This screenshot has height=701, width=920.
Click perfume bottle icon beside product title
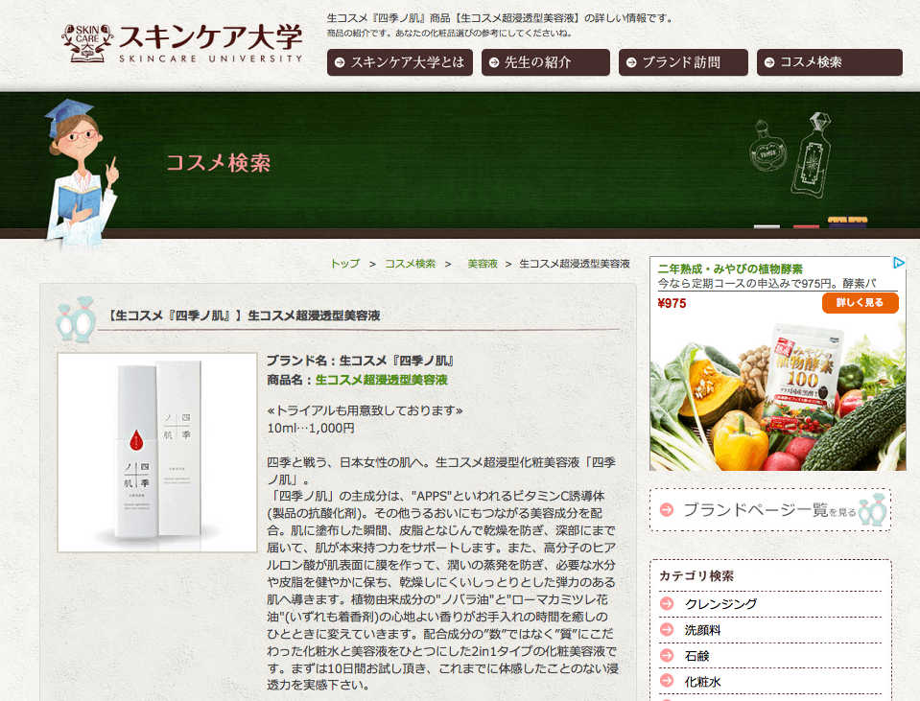click(76, 319)
